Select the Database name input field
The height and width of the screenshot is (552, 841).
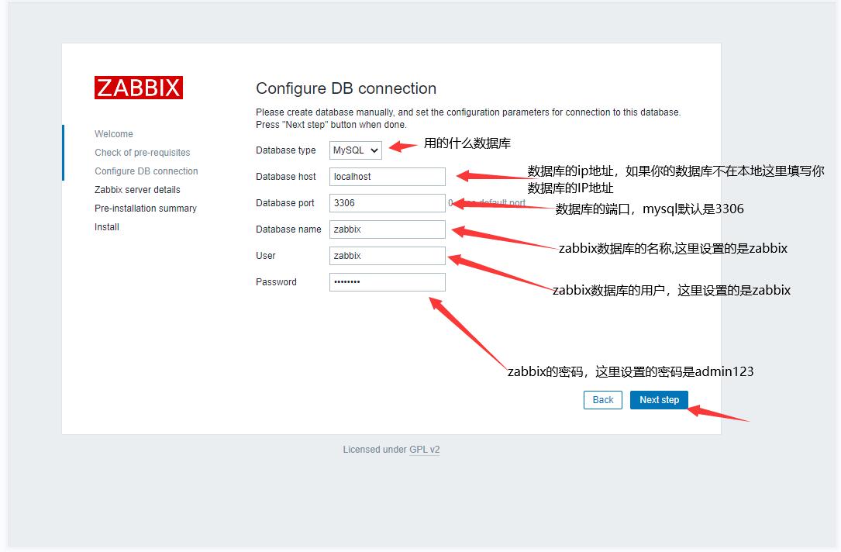[388, 229]
